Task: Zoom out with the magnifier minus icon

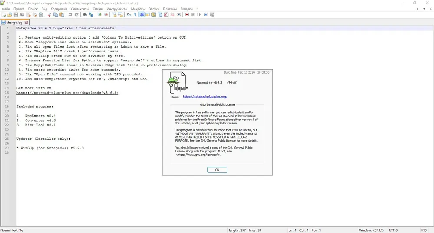Action: click(106, 15)
